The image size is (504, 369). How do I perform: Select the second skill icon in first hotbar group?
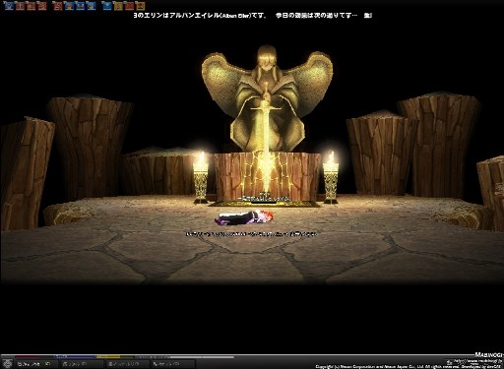(20, 6)
